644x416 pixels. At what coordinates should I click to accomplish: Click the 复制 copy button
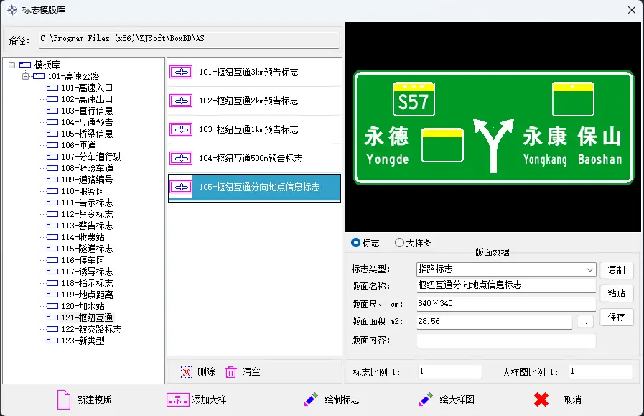(x=616, y=270)
